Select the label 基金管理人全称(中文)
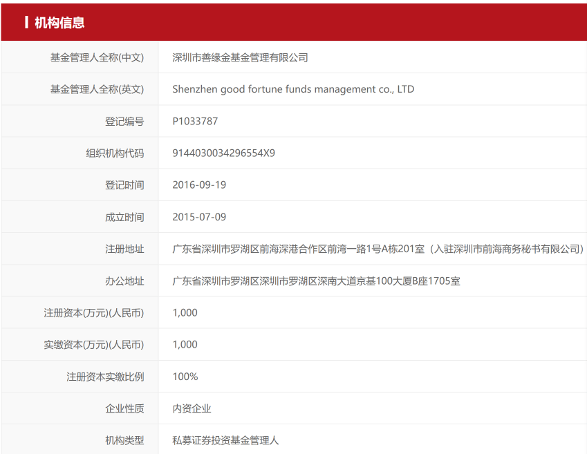The image size is (587, 454). point(97,57)
